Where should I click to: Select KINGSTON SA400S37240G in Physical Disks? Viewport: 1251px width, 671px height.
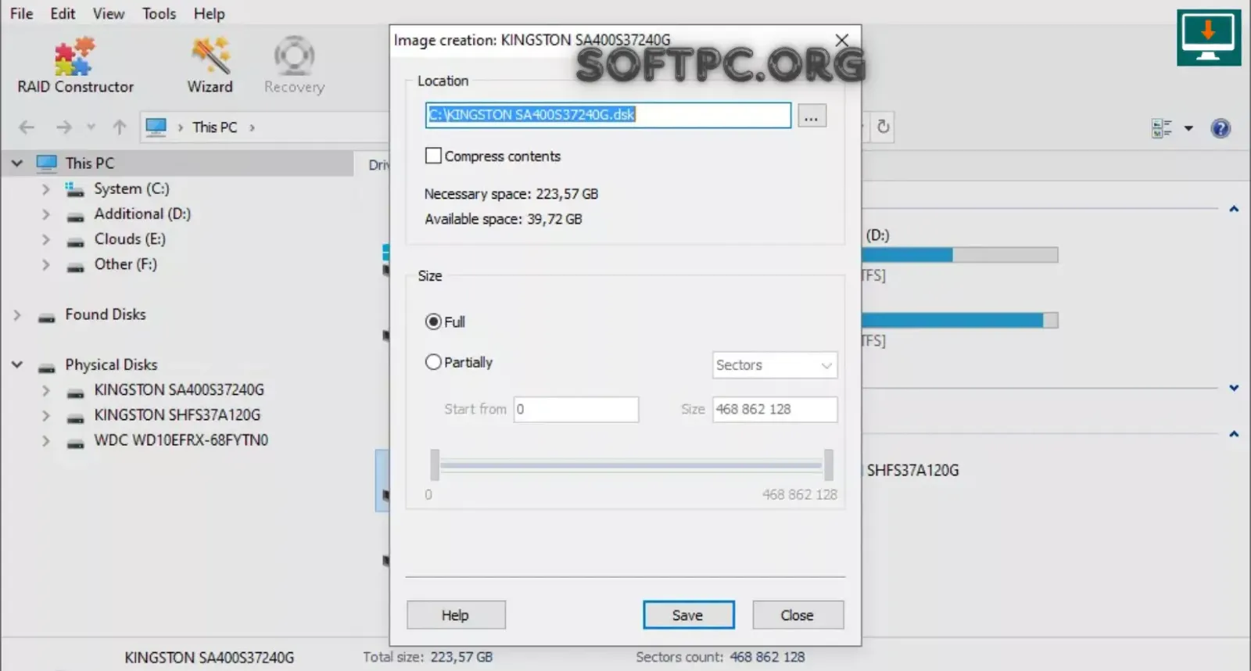click(179, 389)
